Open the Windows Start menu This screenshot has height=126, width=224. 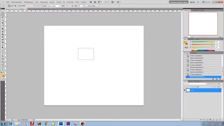[x=3, y=124]
